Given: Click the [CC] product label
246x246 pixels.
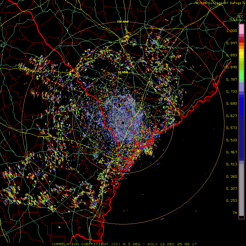Looking at the screenshot, I should 233,19.
